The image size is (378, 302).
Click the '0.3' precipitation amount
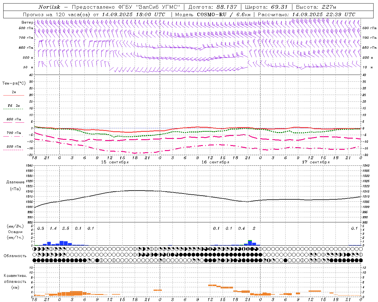point(41,229)
